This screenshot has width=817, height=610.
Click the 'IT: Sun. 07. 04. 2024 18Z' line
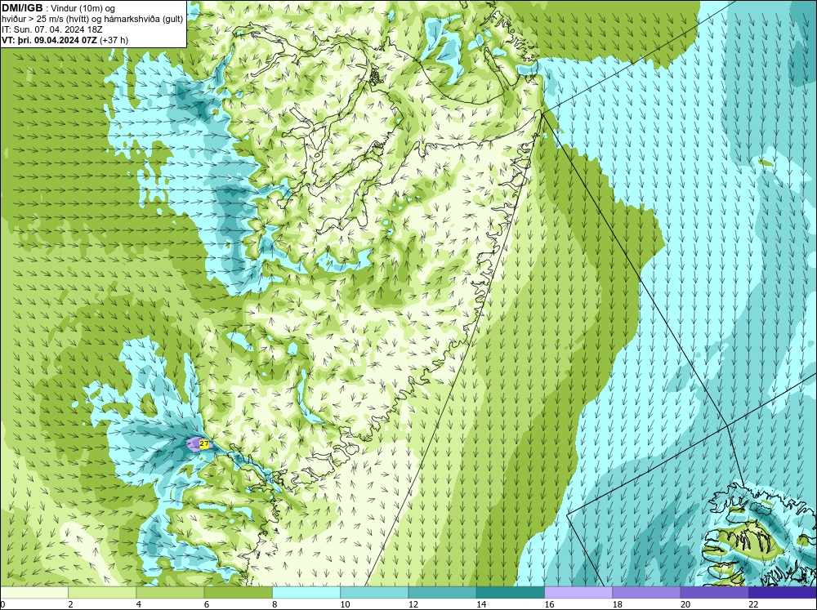(52, 29)
